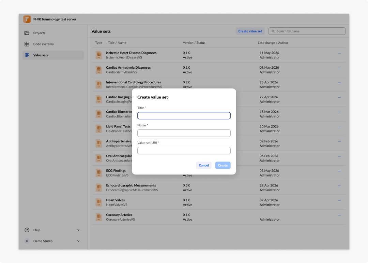The height and width of the screenshot is (263, 368).
Task: Click the Search by name field
Action: [x=307, y=31]
